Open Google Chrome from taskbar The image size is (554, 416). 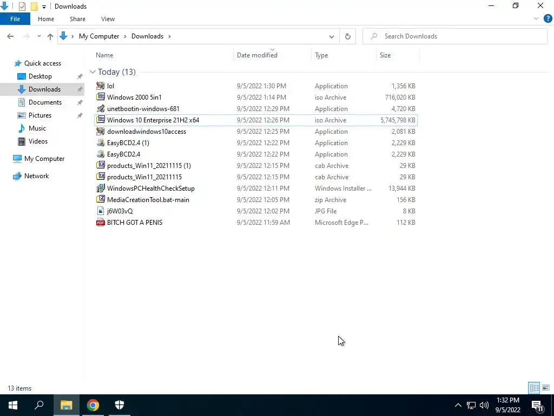click(93, 405)
